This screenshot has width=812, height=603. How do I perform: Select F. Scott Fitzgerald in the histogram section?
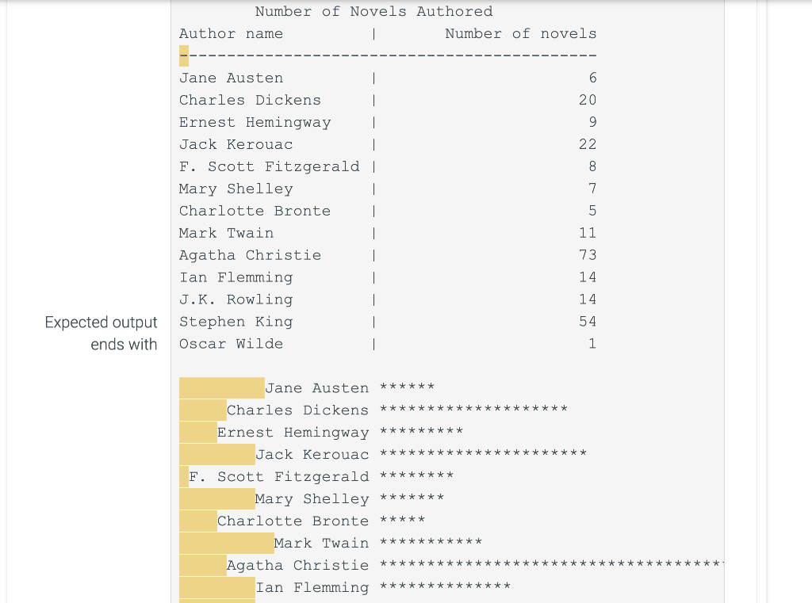(278, 476)
